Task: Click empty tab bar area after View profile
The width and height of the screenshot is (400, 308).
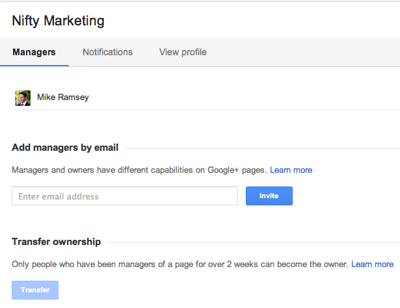Action: (306, 52)
